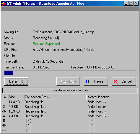Image resolution: width=140 pixels, height=134 pixels.
Task: Select connection -2- with 4.9 KB
Action: pyautogui.click(x=70, y=107)
